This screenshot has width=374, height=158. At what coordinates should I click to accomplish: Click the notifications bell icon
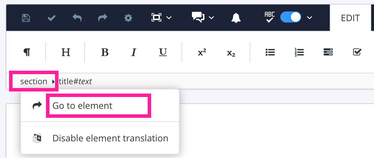(x=236, y=18)
